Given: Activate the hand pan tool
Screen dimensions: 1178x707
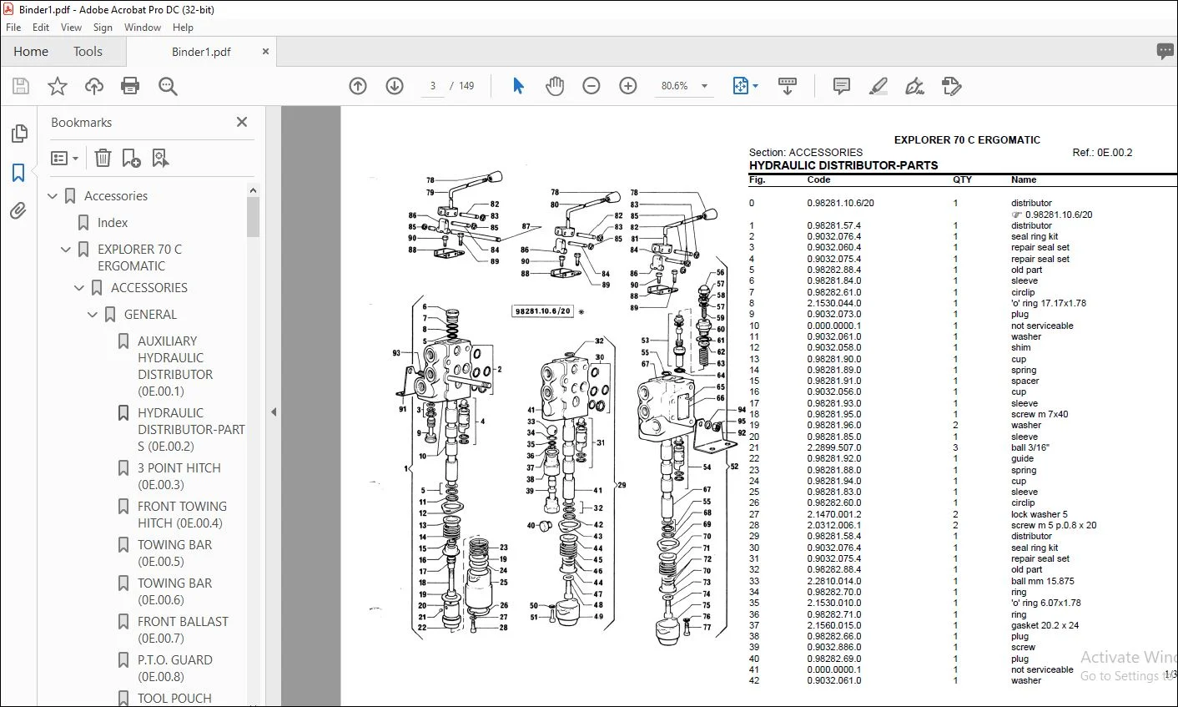Looking at the screenshot, I should pos(555,86).
